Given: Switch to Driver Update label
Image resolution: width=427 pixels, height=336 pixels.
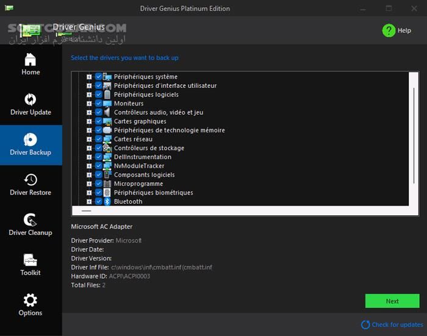Looking at the screenshot, I should pyautogui.click(x=30, y=112).
